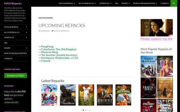This screenshot has height=112, width=180.
Task: Select third carousel pagination dot
Action: pos(88,110)
